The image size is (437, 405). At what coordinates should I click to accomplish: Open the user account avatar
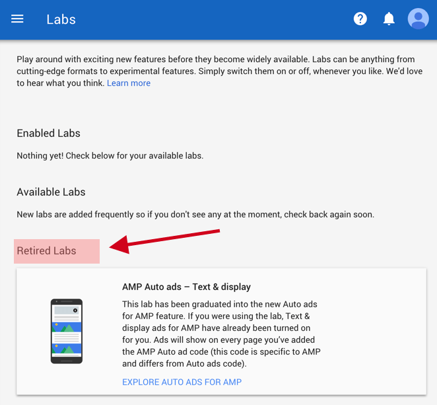click(418, 18)
